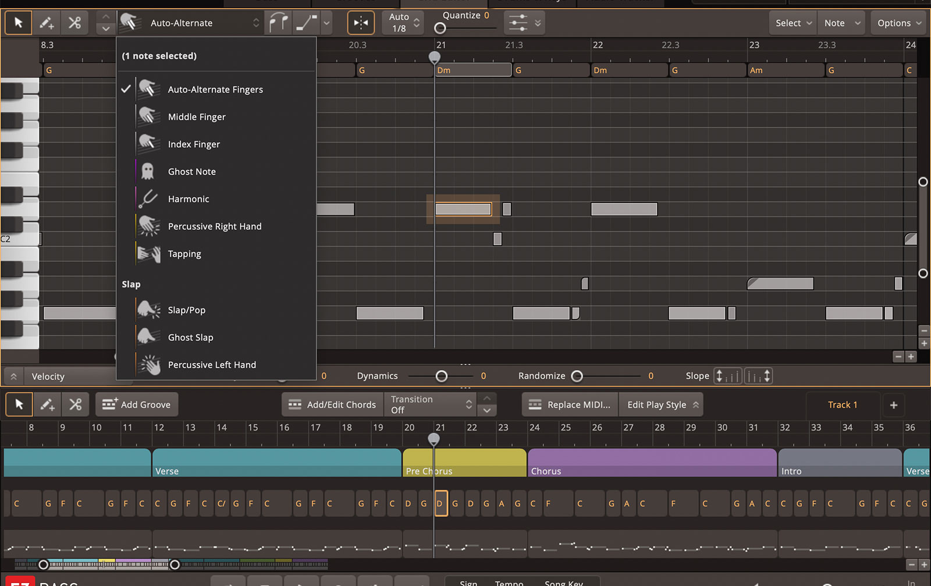Adjust the Dynamics slider knob
Image resolution: width=931 pixels, height=586 pixels.
point(442,376)
